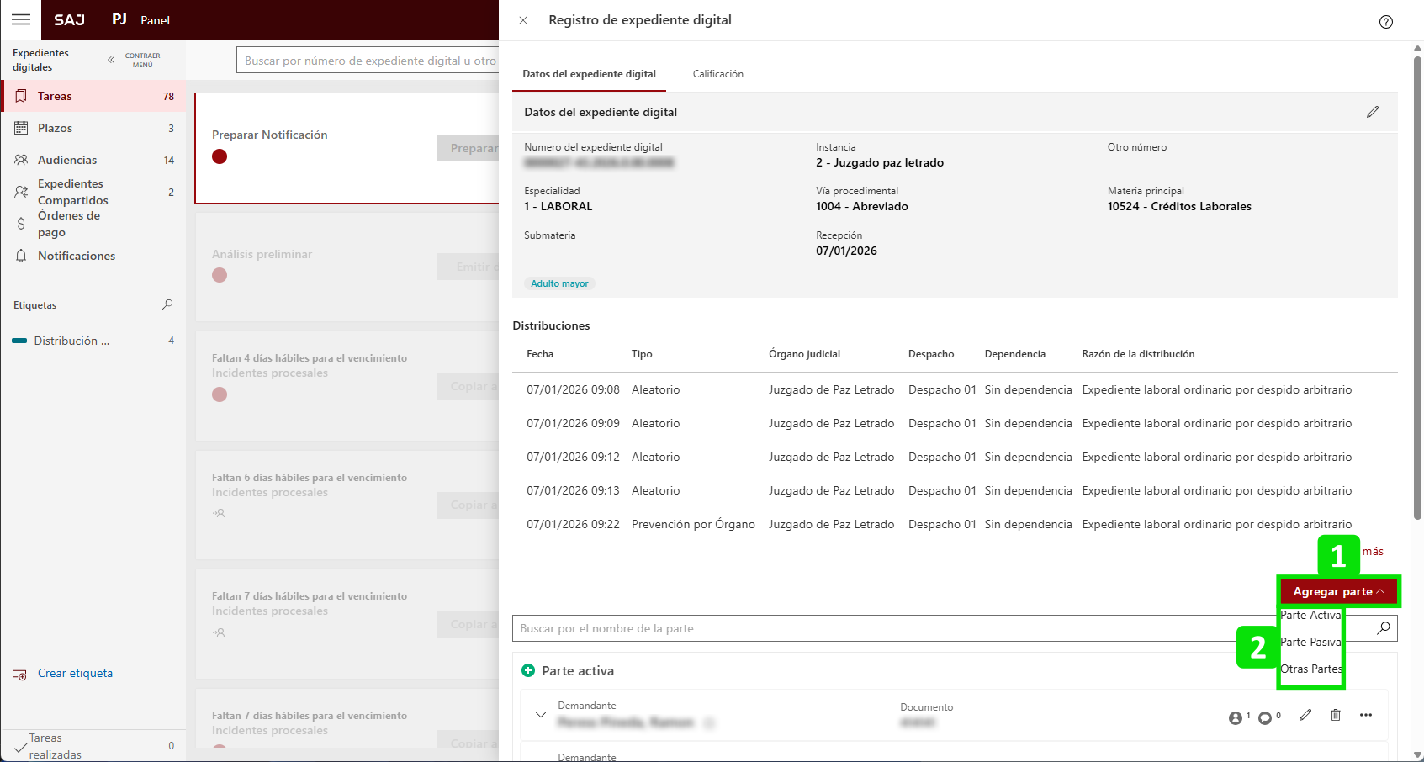Click the party name search magnifier icon

[1383, 628]
